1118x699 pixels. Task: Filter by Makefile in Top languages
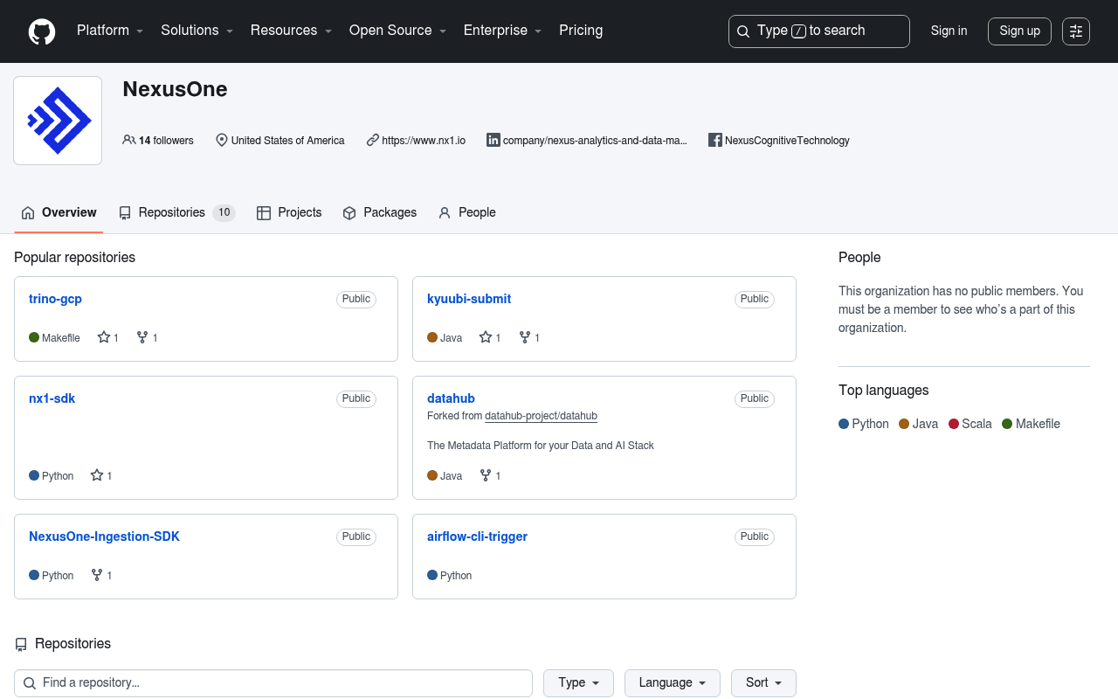[x=1031, y=424]
